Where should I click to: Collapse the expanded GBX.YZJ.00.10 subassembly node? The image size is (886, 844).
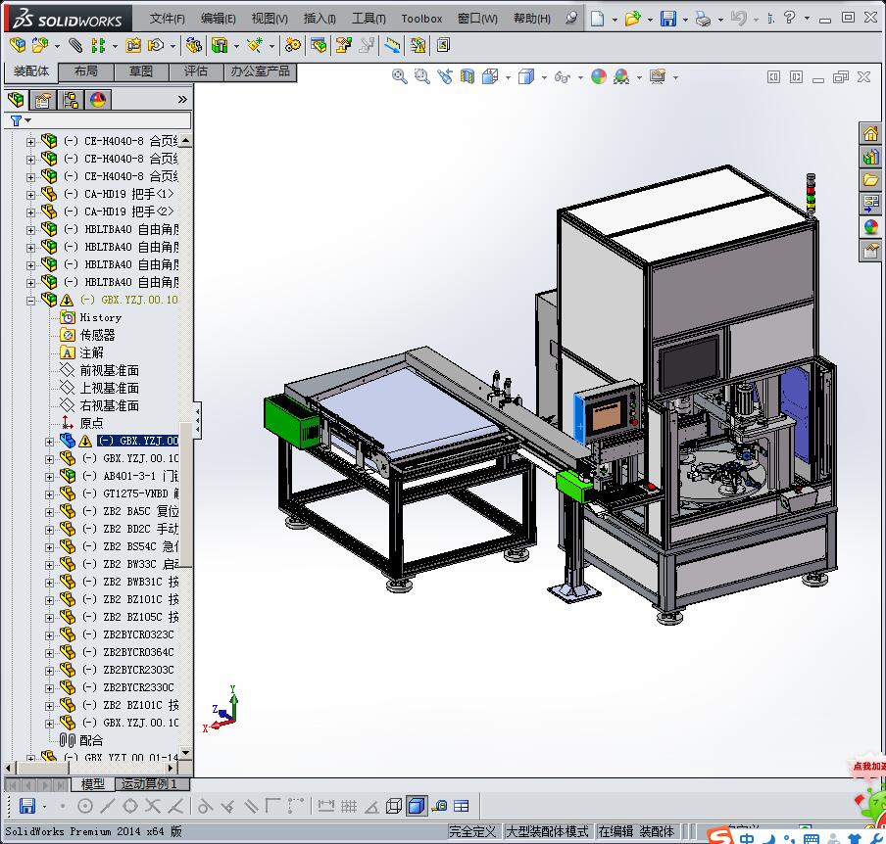point(30,301)
